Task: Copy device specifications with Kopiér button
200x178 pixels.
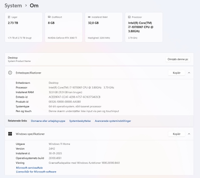Action: pos(177,73)
